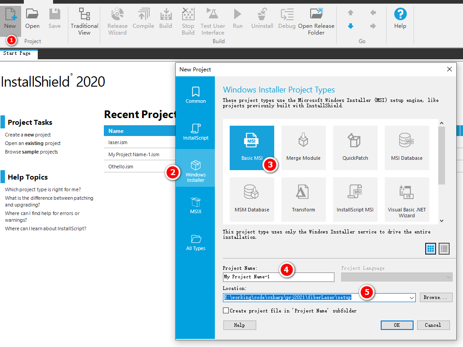Click Create a new project link
Viewport: 463px width, 347px height.
[x=28, y=135]
